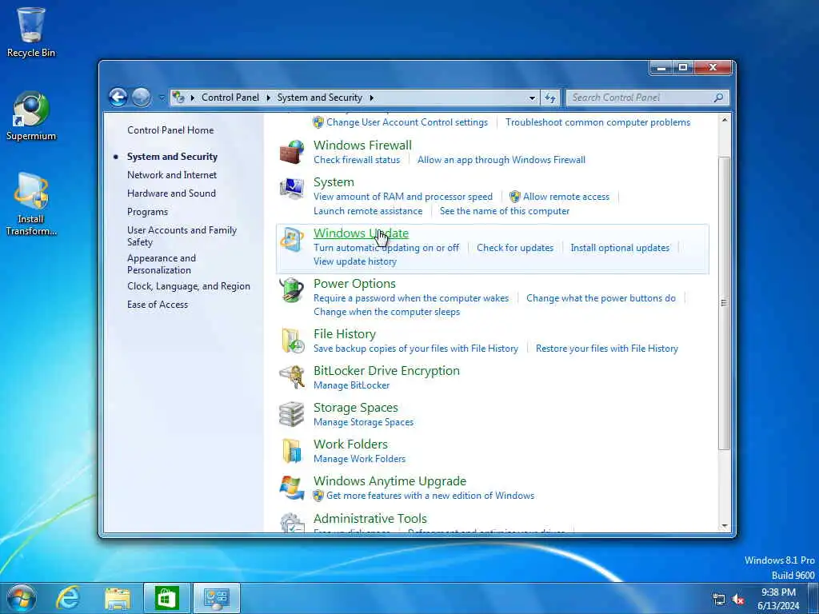This screenshot has width=819, height=614.
Task: Click See the name of this computer
Action: pos(505,211)
